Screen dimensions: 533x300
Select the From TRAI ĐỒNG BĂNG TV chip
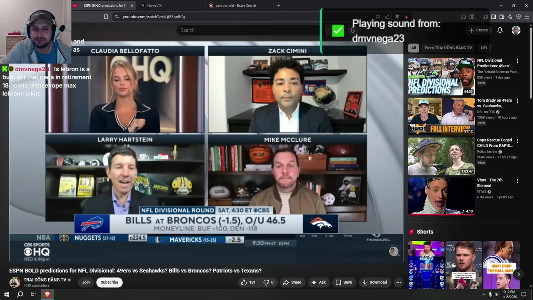coord(448,48)
